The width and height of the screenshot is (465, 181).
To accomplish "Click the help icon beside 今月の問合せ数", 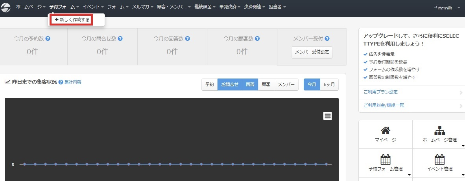I will point(120,38).
